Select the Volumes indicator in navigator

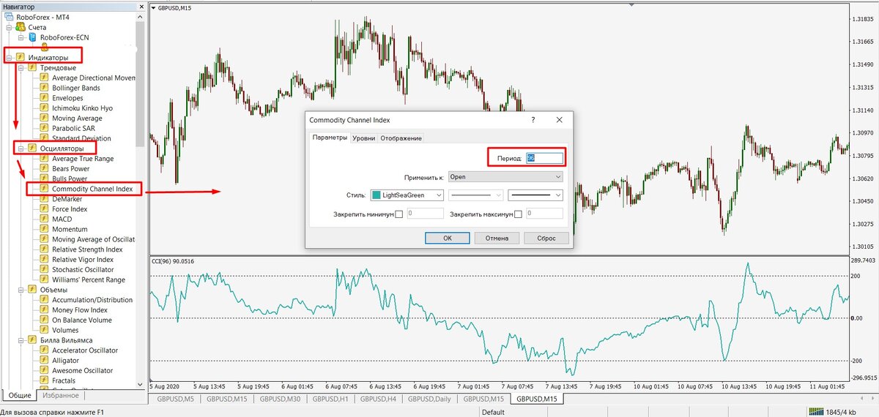coord(65,330)
